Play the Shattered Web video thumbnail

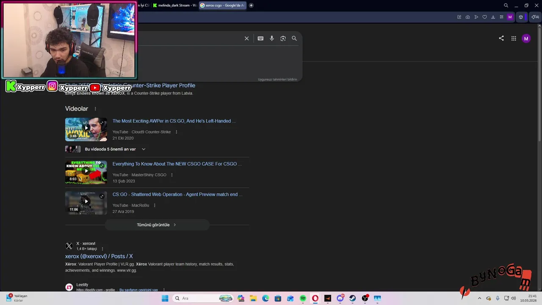[86, 203]
